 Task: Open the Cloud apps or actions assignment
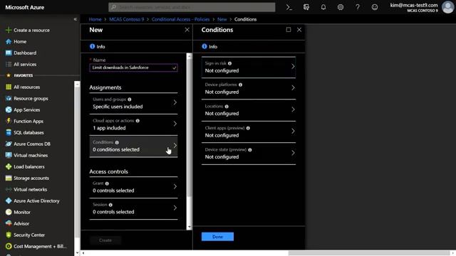(133, 124)
